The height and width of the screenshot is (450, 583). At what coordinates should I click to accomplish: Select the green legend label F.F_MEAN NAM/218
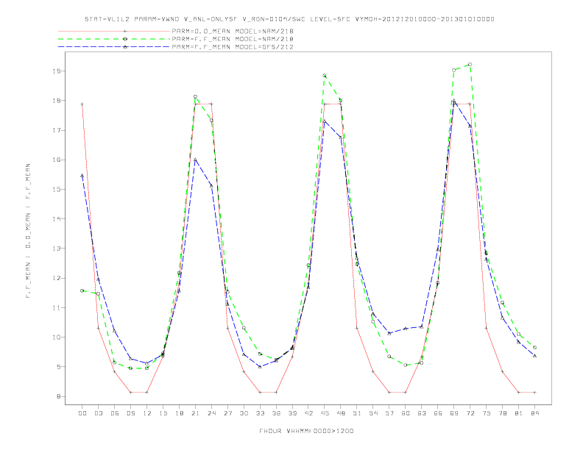pyautogui.click(x=233, y=39)
